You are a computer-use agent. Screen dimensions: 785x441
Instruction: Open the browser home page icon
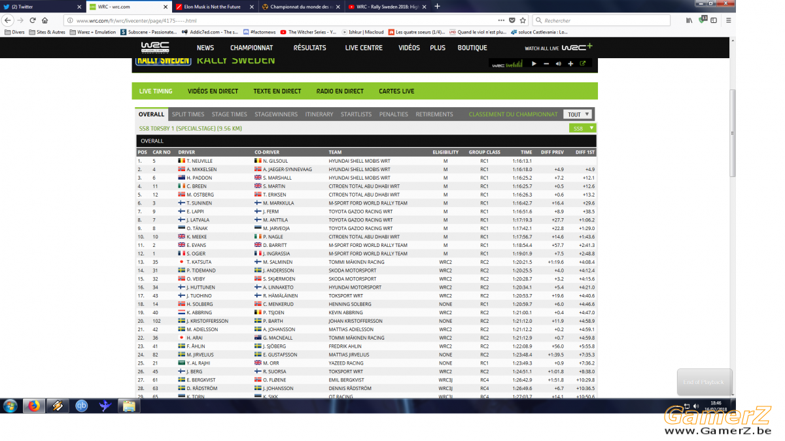(x=44, y=20)
